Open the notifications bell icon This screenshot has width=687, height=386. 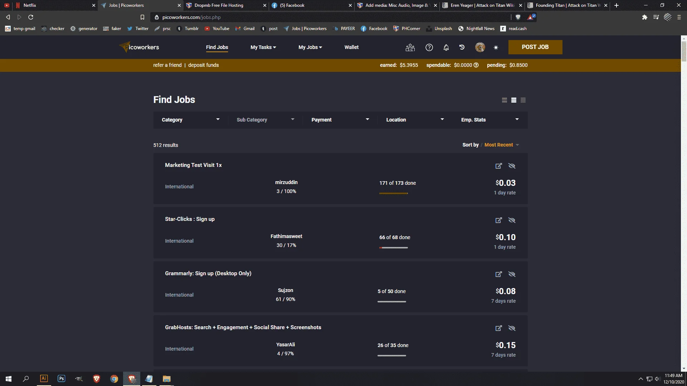point(446,47)
